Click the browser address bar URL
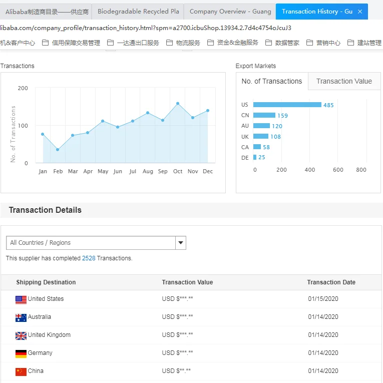The image size is (383, 383). [145, 28]
